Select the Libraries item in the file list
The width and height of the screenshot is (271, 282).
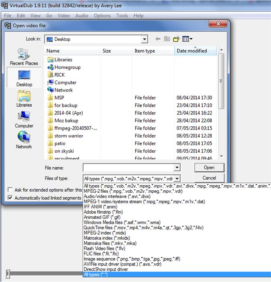click(60, 59)
